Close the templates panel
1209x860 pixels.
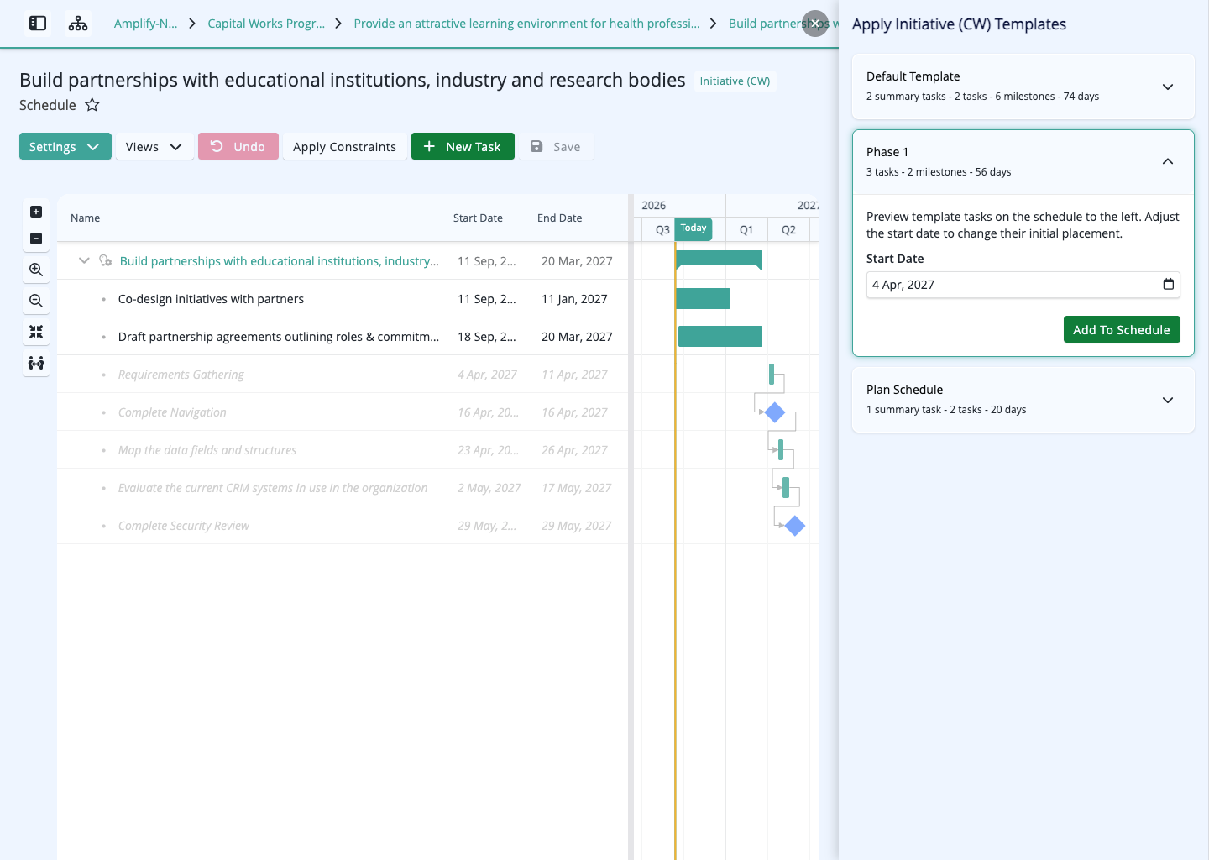[815, 24]
